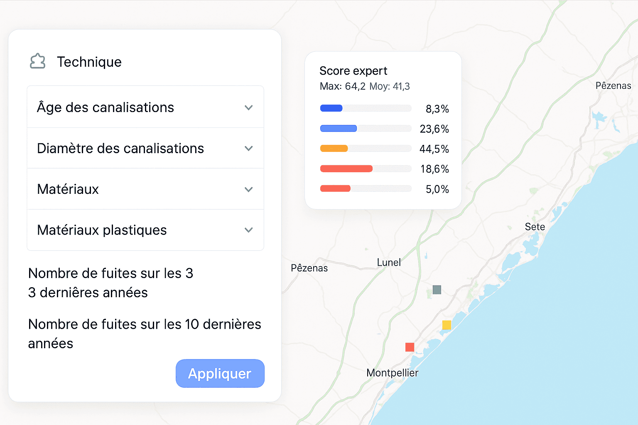Click the gray square marker on the map
This screenshot has height=425, width=638.
click(437, 290)
